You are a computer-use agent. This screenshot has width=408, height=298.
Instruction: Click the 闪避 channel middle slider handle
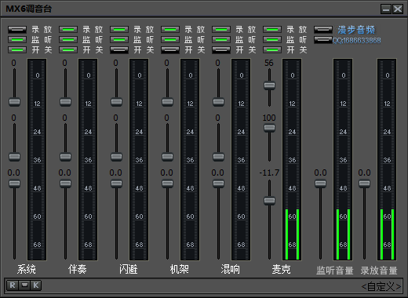116,157
